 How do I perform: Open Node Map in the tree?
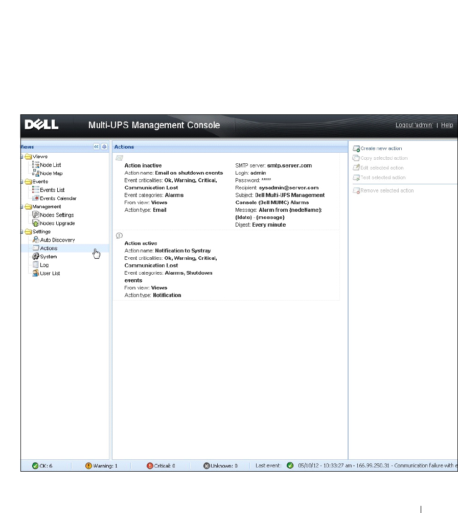pos(51,174)
